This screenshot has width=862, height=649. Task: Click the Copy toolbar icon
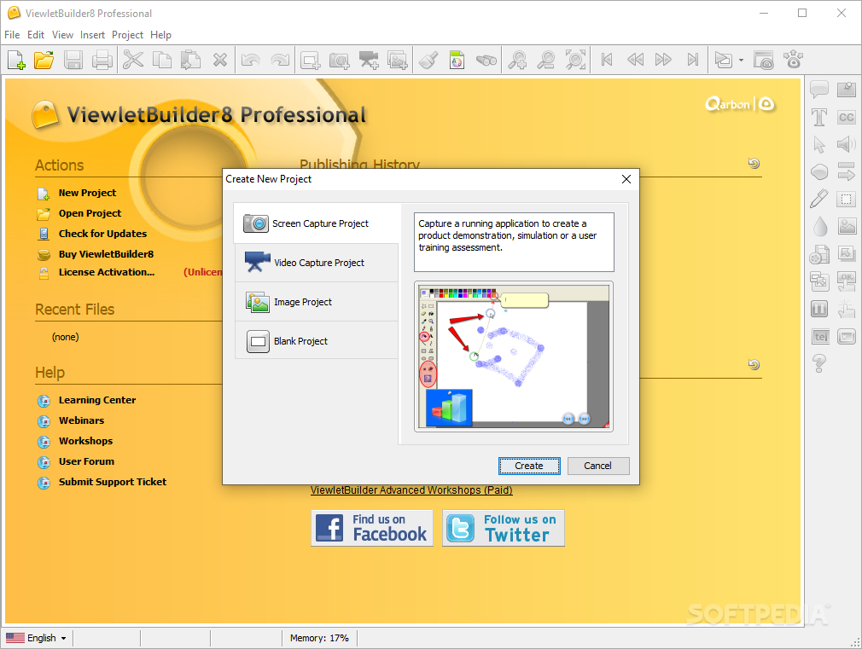tap(161, 60)
